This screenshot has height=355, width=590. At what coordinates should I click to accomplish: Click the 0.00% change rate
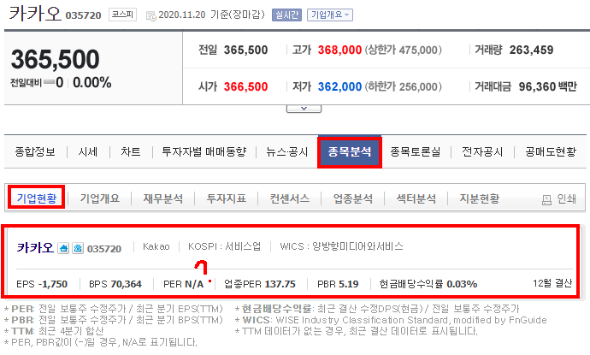[91, 82]
